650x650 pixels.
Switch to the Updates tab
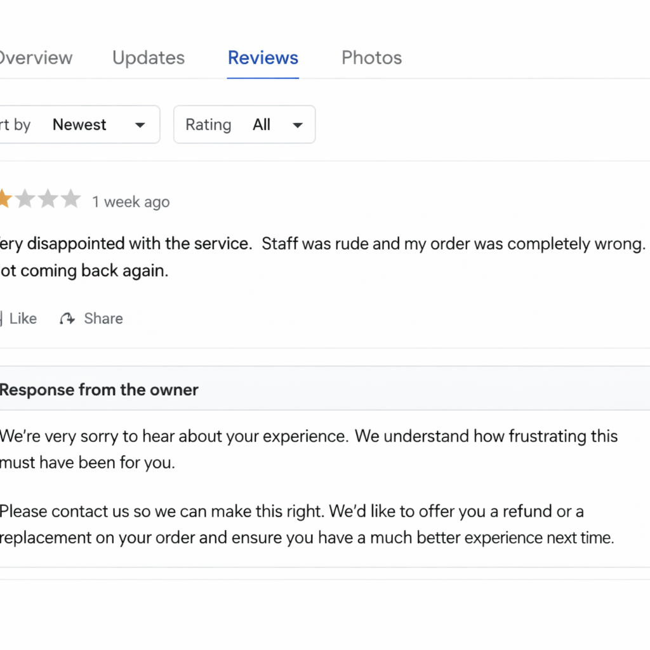[149, 58]
